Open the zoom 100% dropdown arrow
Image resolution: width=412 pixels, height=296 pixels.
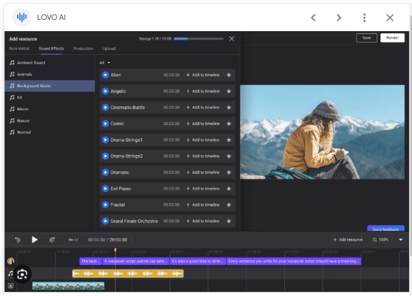[x=401, y=240]
